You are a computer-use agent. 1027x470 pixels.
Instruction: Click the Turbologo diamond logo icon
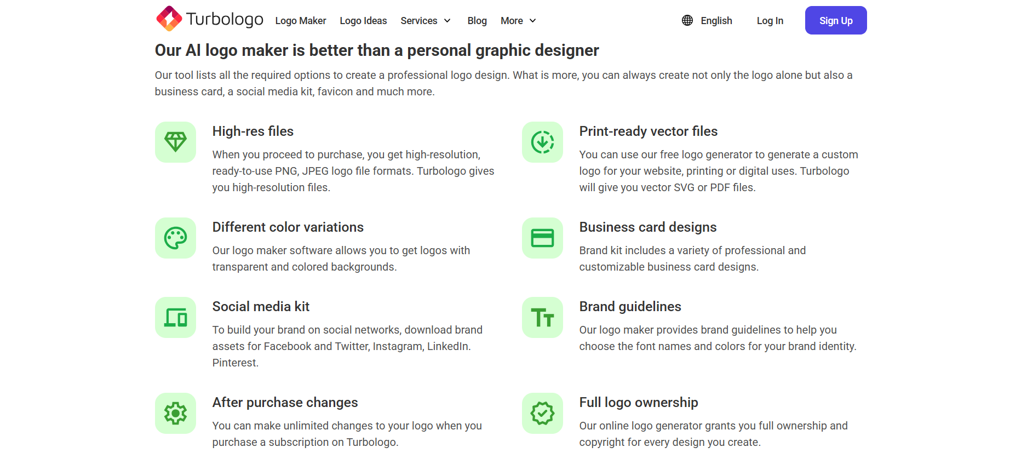tap(169, 19)
